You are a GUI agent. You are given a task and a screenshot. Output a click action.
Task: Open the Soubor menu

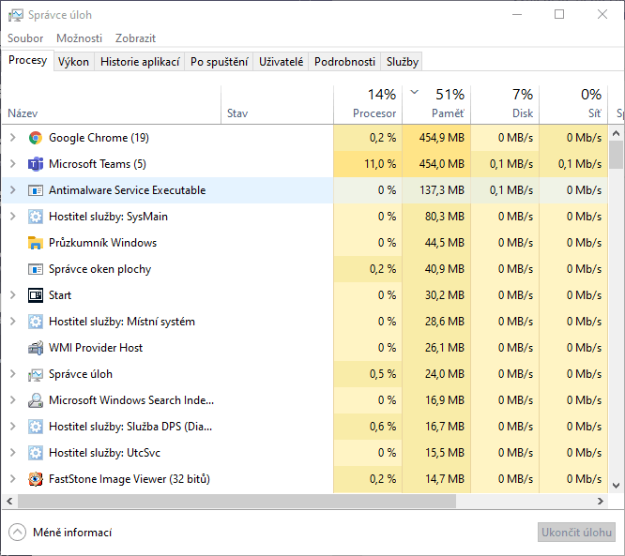click(25, 38)
